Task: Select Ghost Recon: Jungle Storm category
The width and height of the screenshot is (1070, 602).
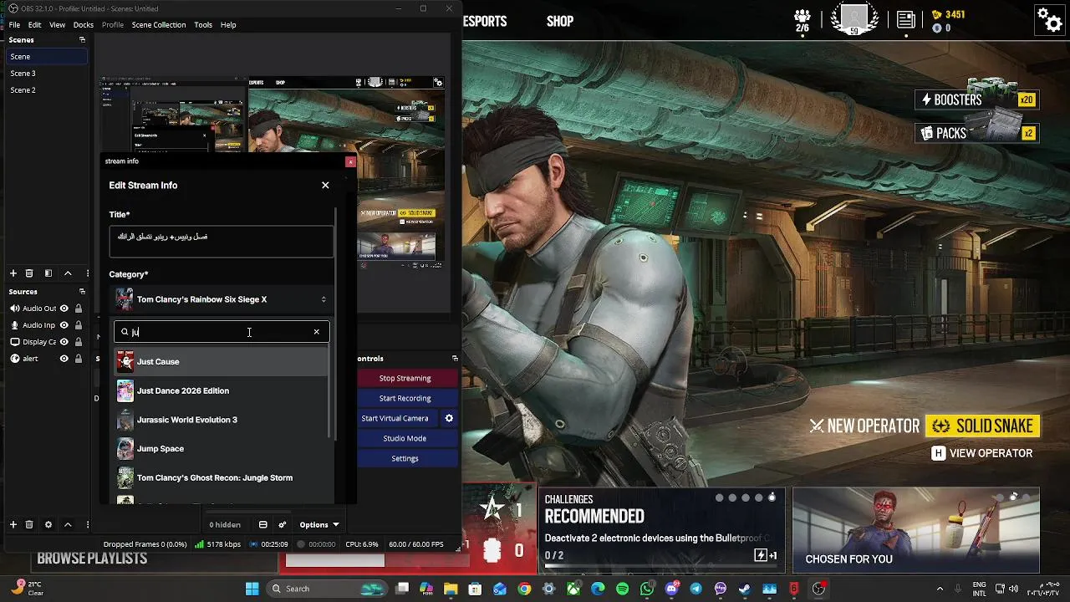Action: tap(222, 477)
